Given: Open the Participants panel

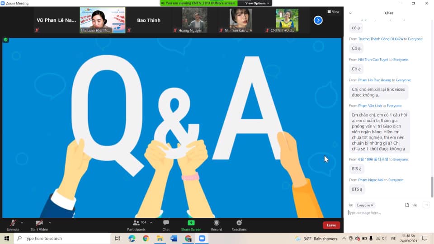Looking at the screenshot, I should [x=136, y=225].
